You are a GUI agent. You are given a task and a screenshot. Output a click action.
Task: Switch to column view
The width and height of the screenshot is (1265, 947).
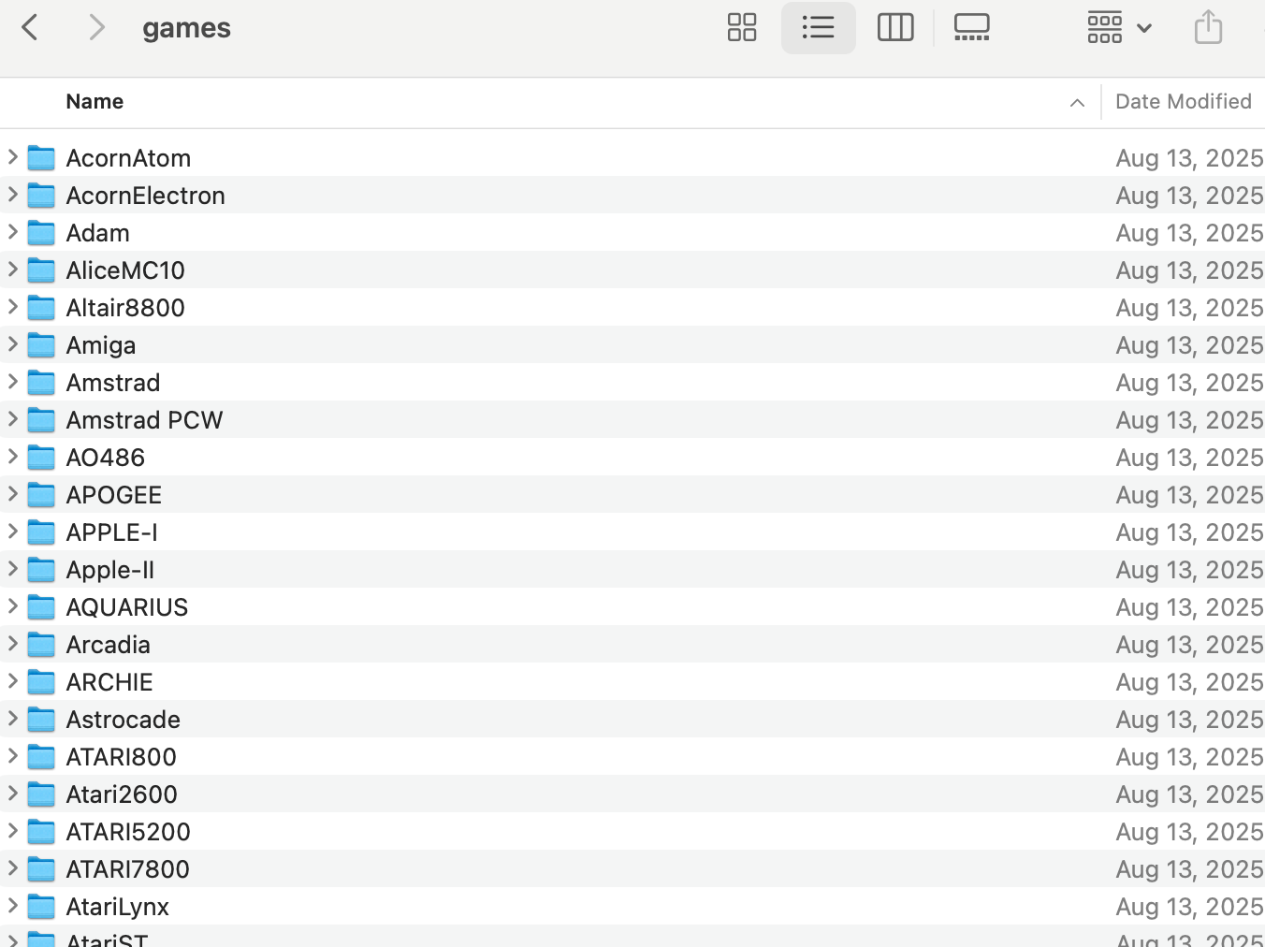895,27
